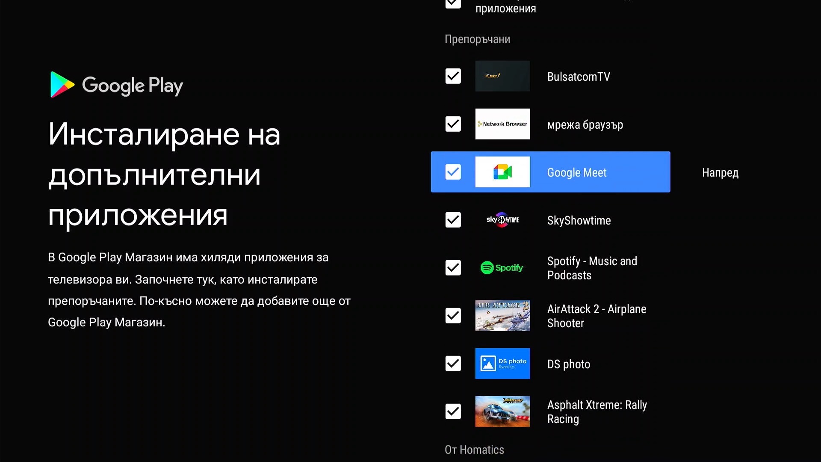This screenshot has width=821, height=462.
Task: Toggle the Google Meet checkbox
Action: (x=453, y=172)
